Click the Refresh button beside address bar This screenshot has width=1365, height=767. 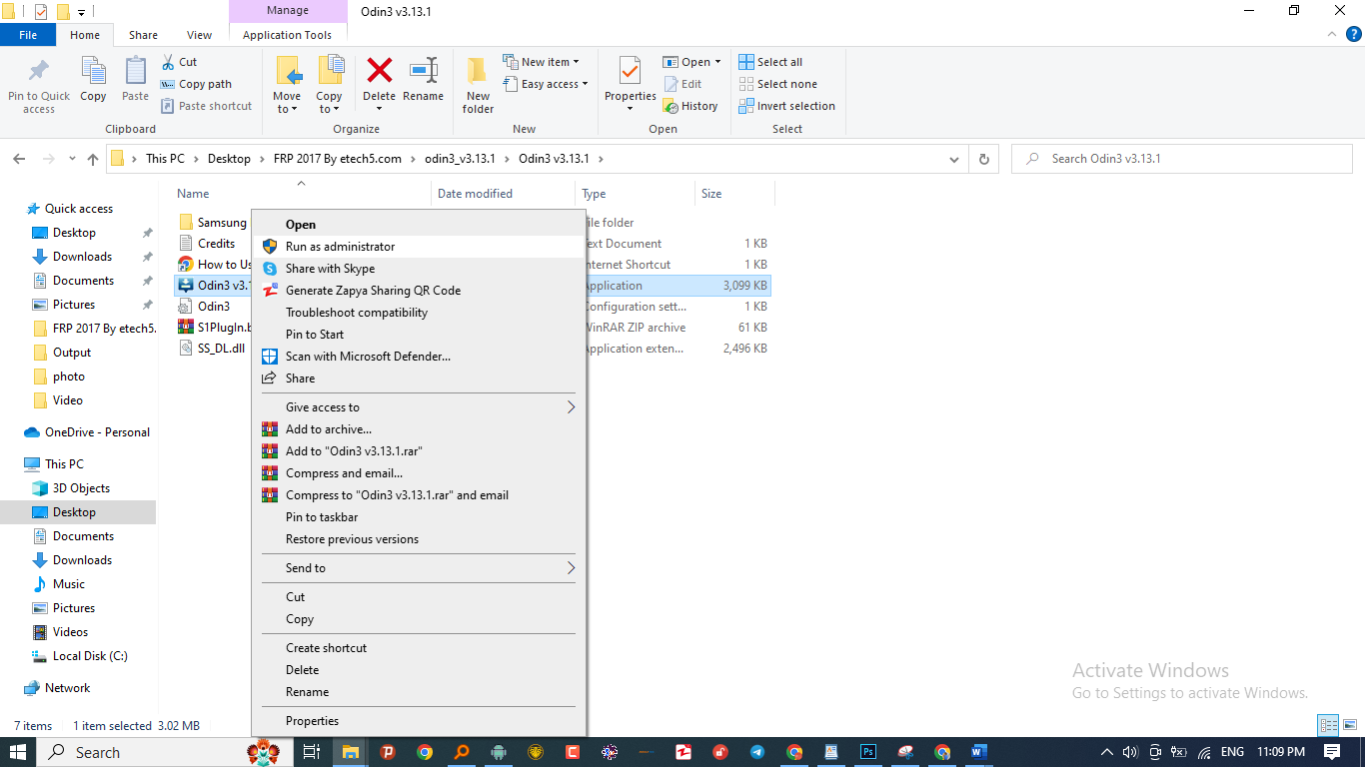[984, 159]
